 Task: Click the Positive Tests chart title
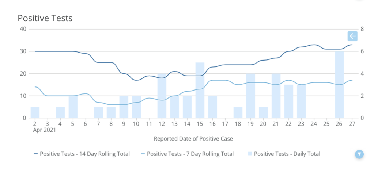(45, 18)
